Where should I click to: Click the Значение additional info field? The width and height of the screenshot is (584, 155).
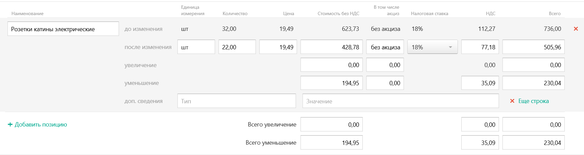(x=401, y=101)
